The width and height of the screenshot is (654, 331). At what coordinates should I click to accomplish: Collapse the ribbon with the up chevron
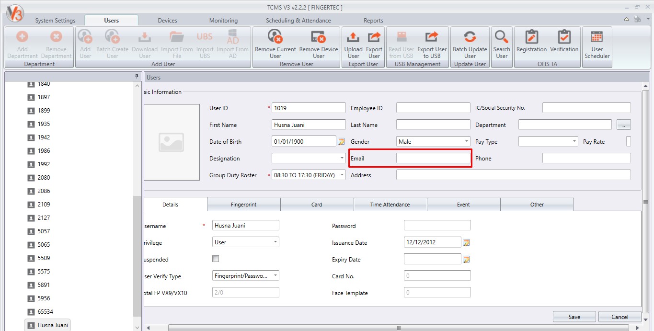(x=627, y=20)
